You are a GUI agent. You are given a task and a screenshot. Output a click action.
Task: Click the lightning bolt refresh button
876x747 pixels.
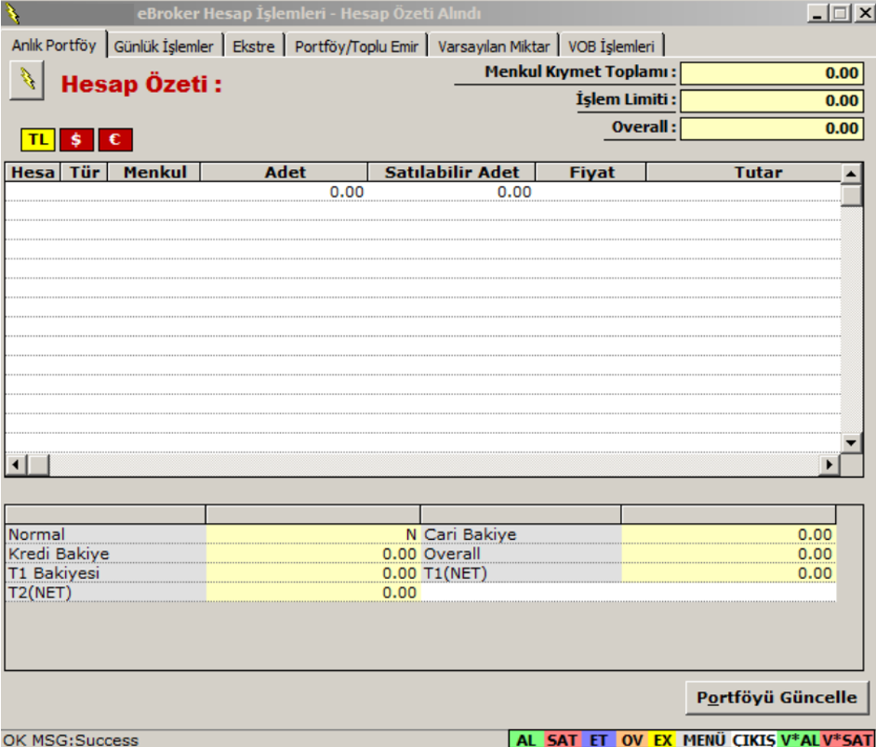point(27,81)
